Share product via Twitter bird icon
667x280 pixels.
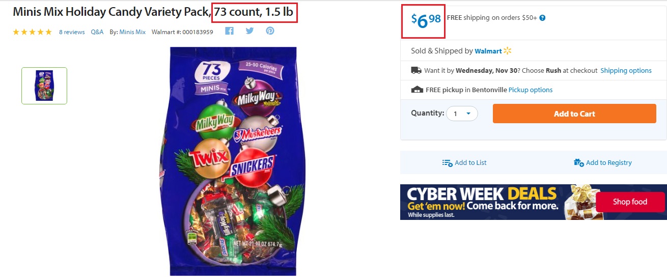pos(249,31)
